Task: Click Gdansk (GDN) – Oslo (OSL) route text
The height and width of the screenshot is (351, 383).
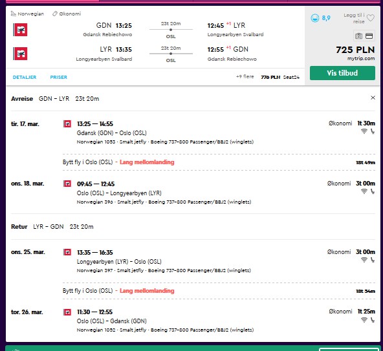Action: (x=112, y=133)
